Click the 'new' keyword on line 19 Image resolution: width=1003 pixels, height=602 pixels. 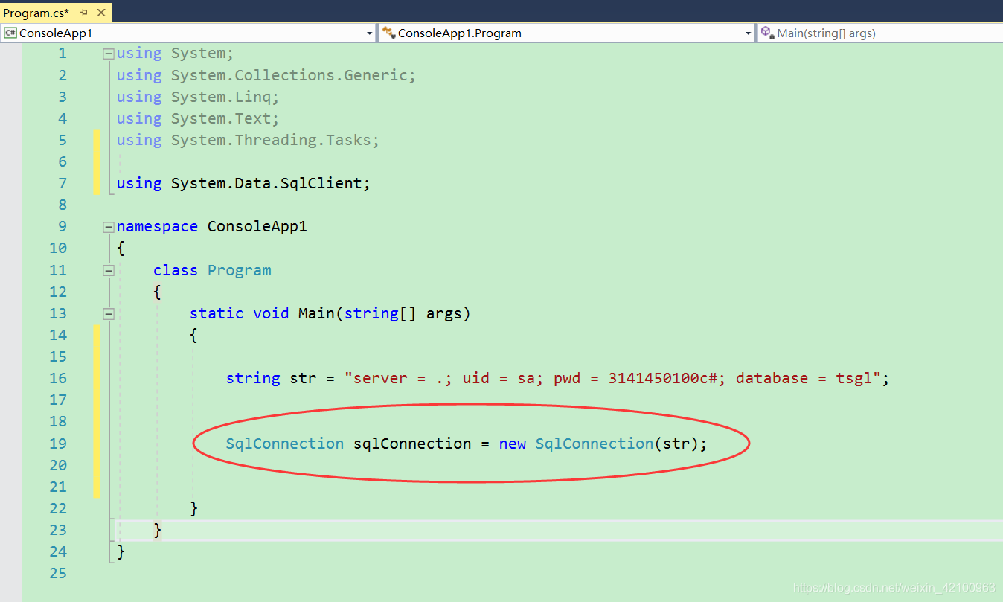click(513, 444)
